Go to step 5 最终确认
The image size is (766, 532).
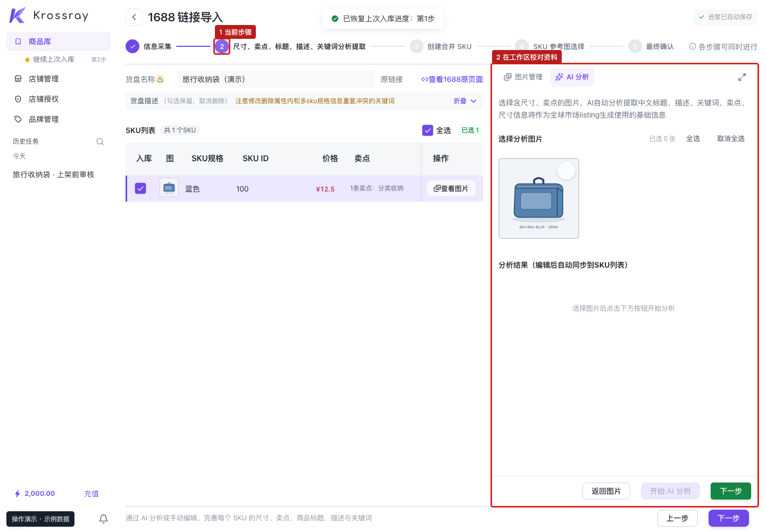pyautogui.click(x=651, y=46)
